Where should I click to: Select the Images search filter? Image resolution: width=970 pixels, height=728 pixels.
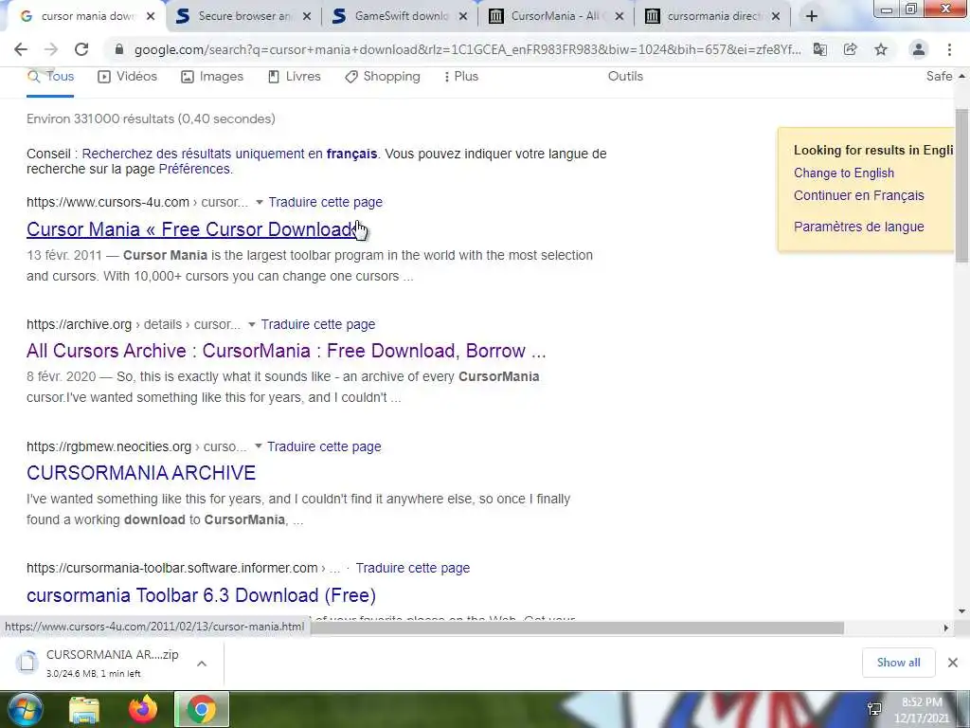coord(212,77)
